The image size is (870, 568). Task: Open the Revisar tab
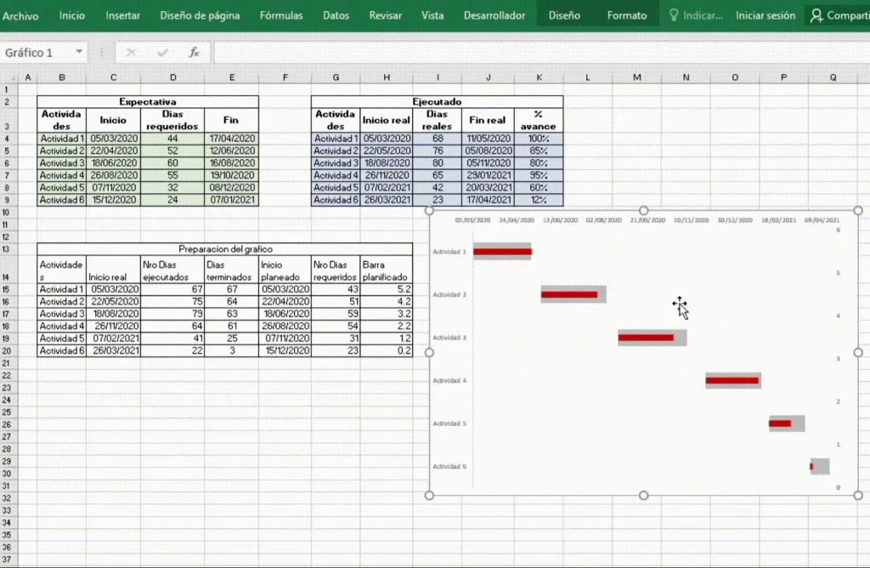click(x=386, y=15)
